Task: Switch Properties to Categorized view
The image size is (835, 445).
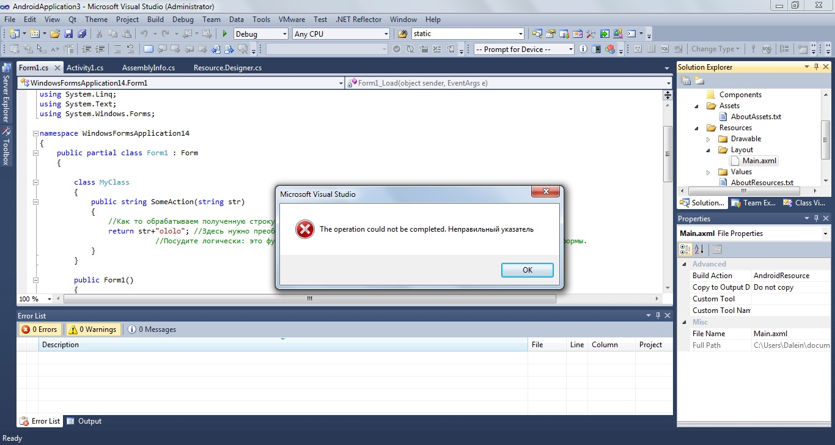Action: 686,249
